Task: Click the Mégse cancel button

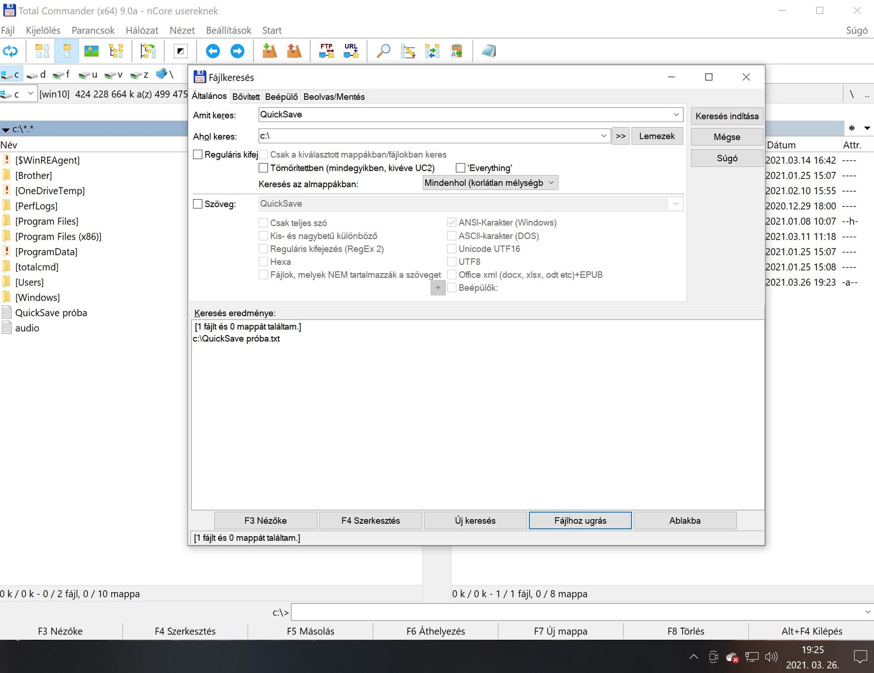Action: (727, 137)
